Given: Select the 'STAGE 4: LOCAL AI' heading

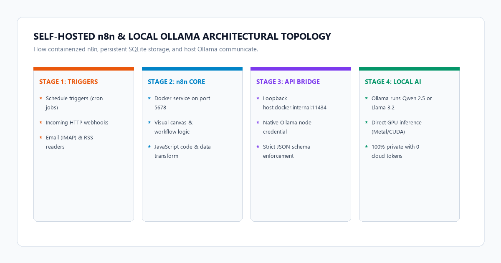Looking at the screenshot, I should [392, 82].
